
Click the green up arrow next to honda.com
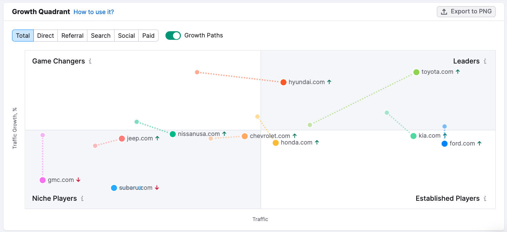(317, 142)
